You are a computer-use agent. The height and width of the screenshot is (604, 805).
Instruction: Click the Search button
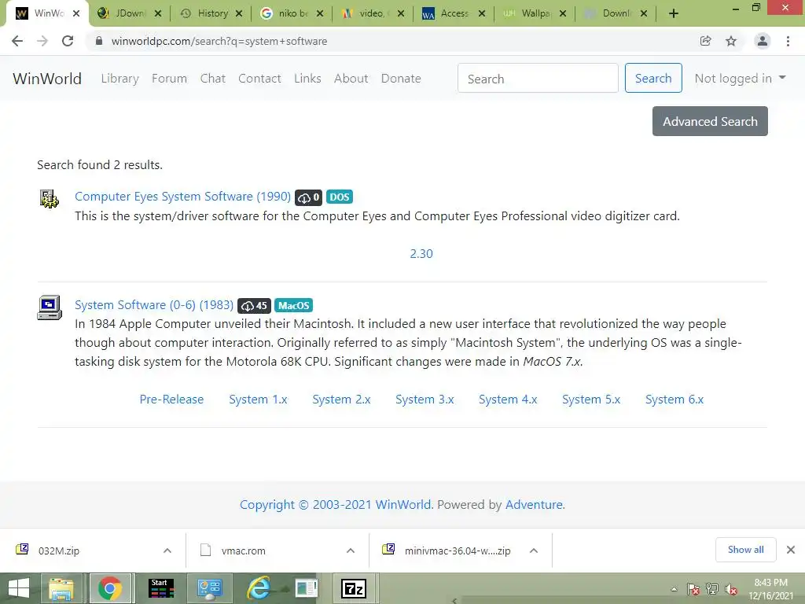pos(653,78)
